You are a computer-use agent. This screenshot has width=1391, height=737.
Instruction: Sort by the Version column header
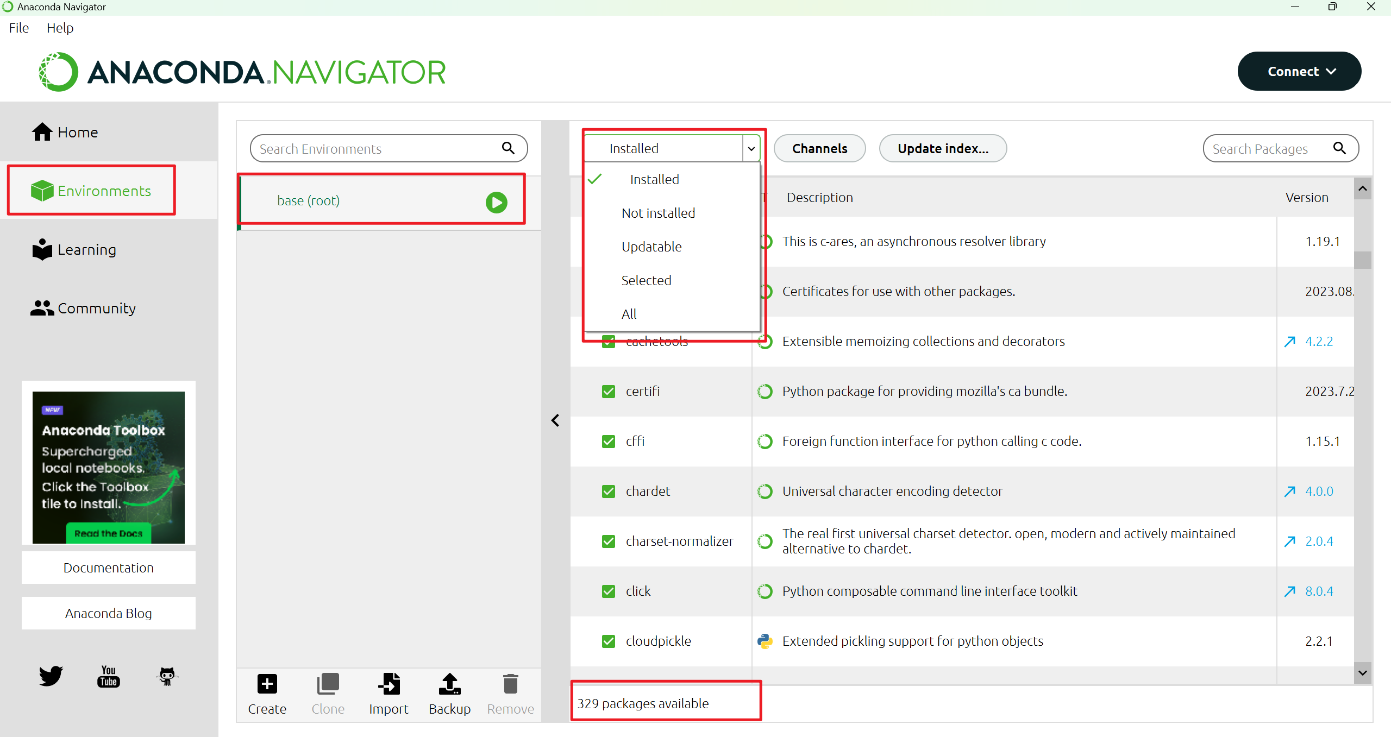[x=1307, y=197]
